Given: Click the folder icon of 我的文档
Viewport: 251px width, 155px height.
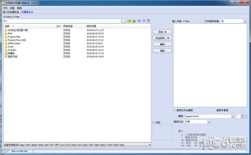Looking at the screenshot, I should click(x=6, y=57).
